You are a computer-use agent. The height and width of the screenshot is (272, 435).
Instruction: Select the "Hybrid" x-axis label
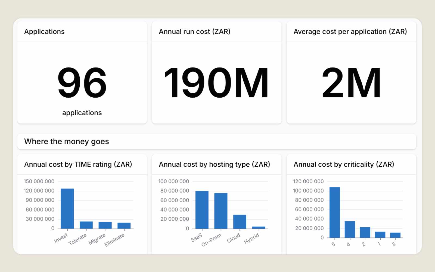[x=251, y=239]
